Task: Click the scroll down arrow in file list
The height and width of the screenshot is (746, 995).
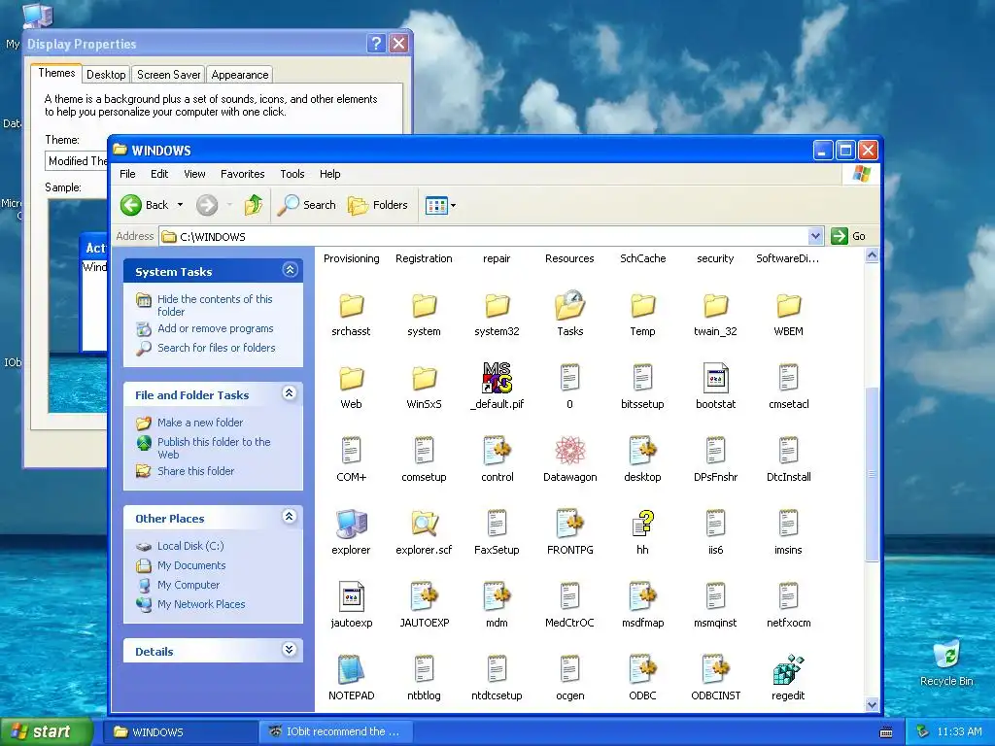Action: click(872, 705)
